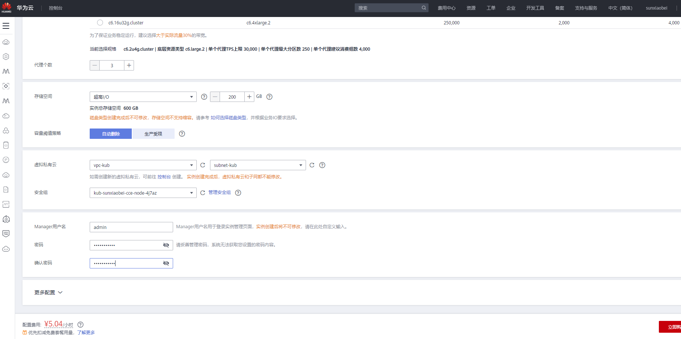
Task: Open the 开发工具 menu
Action: pos(535,8)
